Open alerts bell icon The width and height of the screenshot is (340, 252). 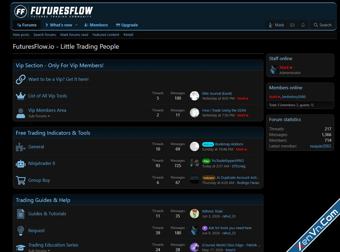pos(303,25)
